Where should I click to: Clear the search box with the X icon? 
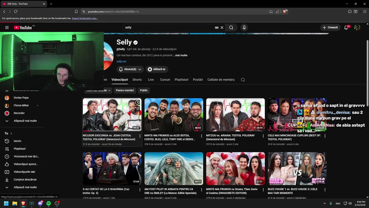tap(222, 27)
